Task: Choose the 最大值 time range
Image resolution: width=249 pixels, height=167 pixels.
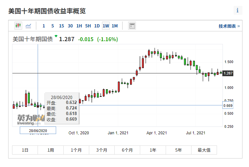Action: pyautogui.click(x=204, y=150)
